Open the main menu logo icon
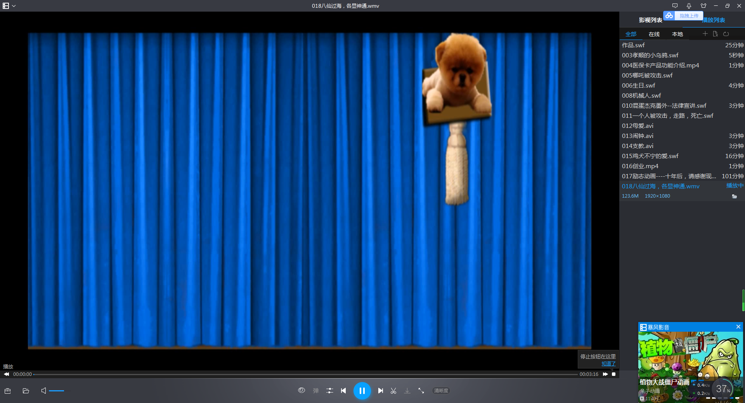Image resolution: width=745 pixels, height=403 pixels. click(x=6, y=6)
